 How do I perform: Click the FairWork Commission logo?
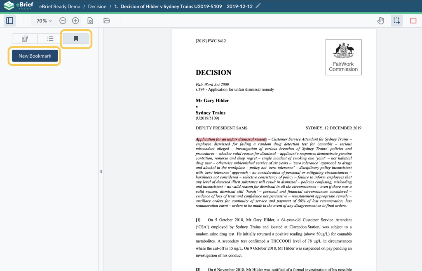click(343, 57)
